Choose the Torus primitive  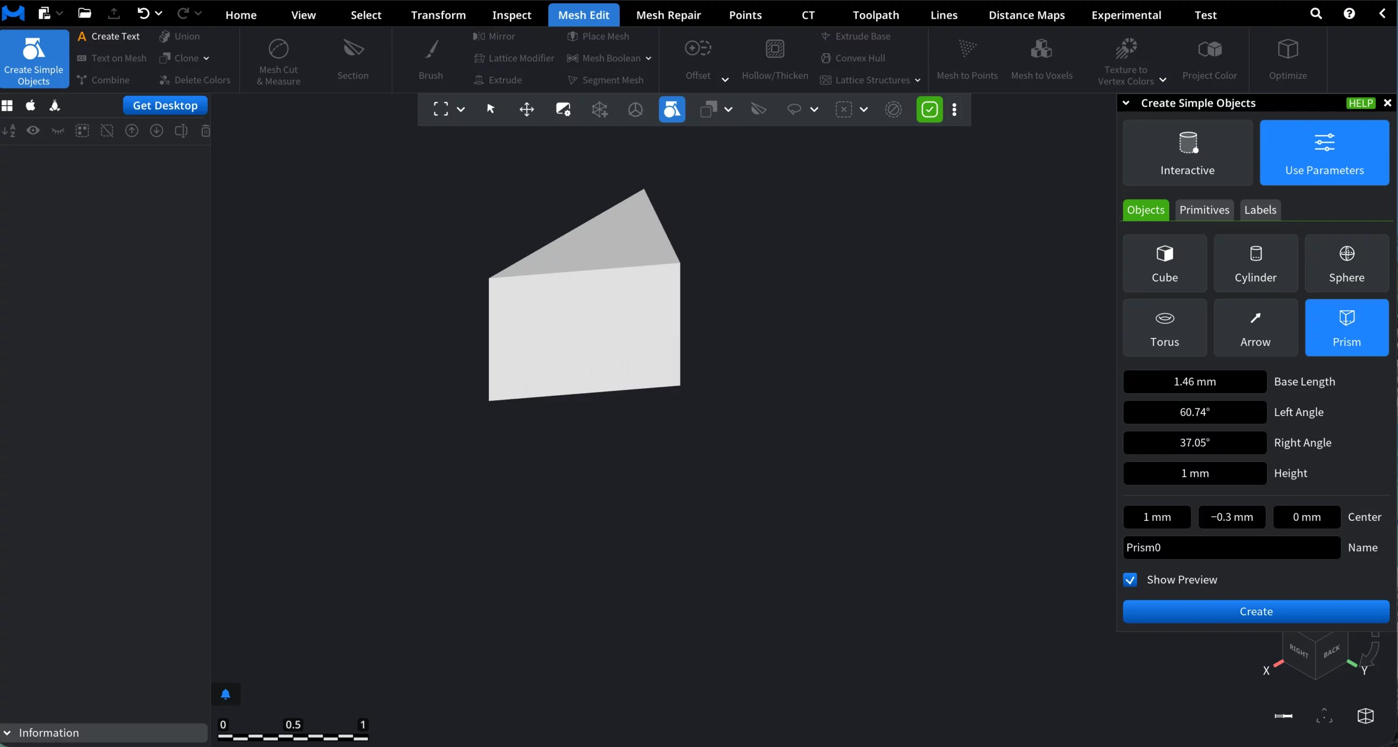point(1164,327)
